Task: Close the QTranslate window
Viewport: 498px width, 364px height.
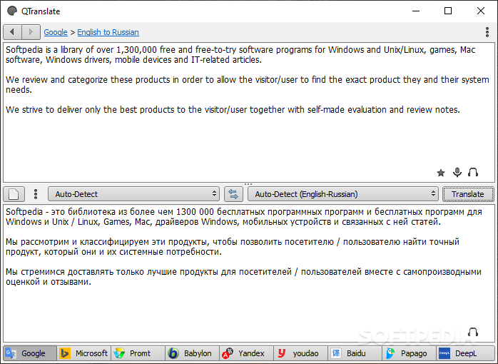Action: point(481,11)
